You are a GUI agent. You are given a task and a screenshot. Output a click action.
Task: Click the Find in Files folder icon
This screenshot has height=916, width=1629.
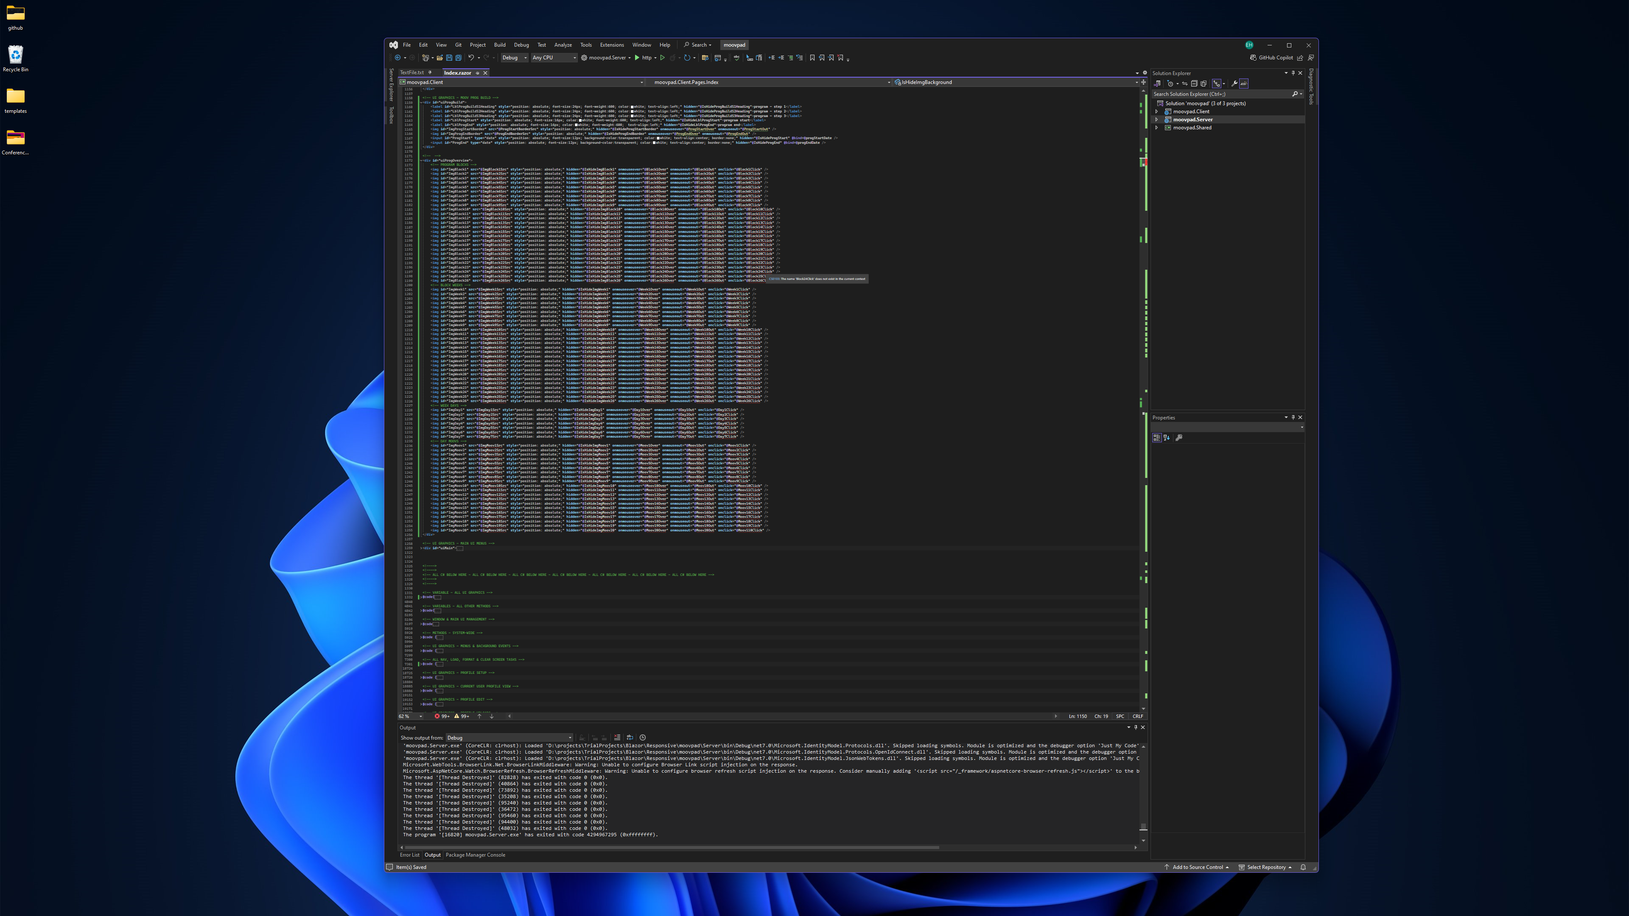click(705, 58)
